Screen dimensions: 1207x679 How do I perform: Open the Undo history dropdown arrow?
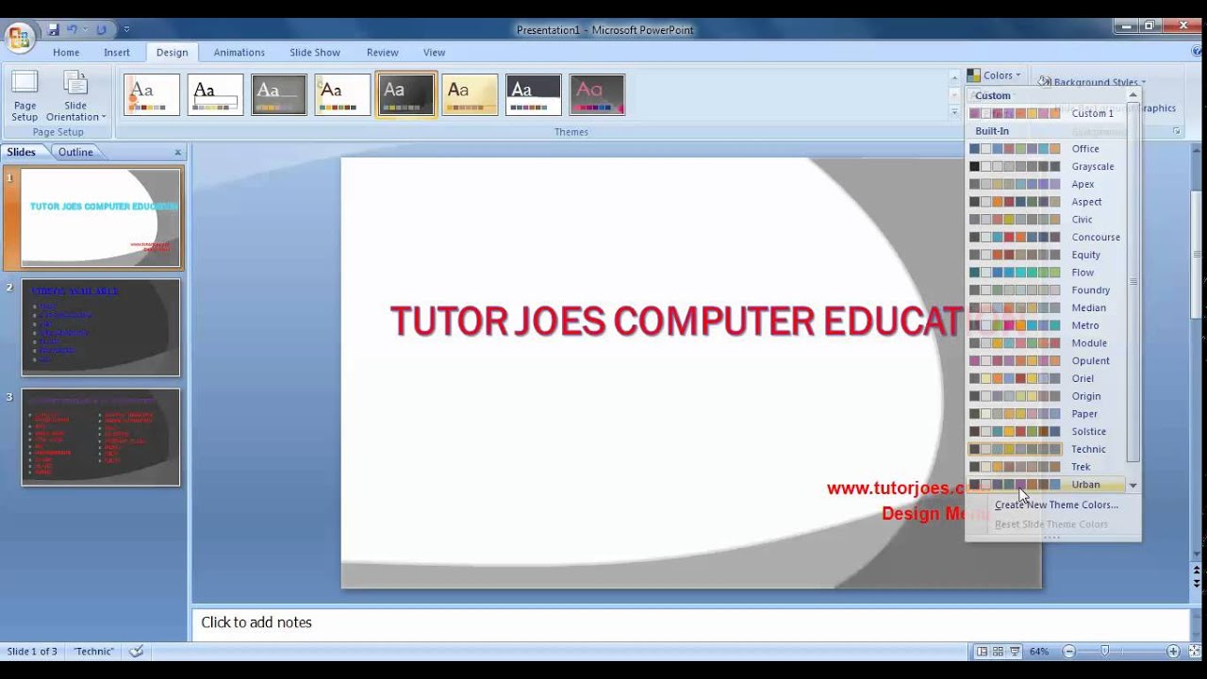(x=85, y=30)
